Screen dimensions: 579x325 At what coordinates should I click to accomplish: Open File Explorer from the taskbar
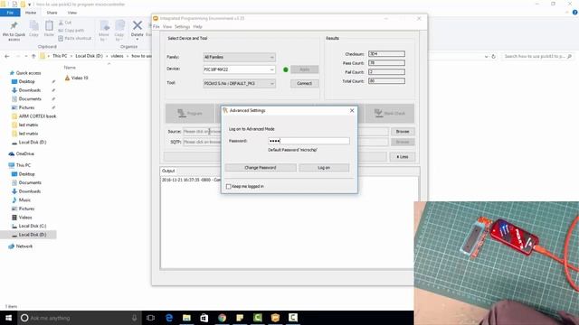click(x=186, y=318)
